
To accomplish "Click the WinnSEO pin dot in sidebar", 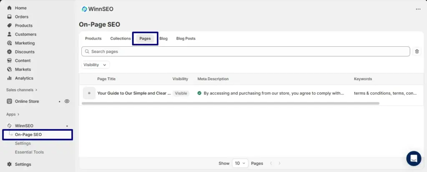I will point(67,126).
